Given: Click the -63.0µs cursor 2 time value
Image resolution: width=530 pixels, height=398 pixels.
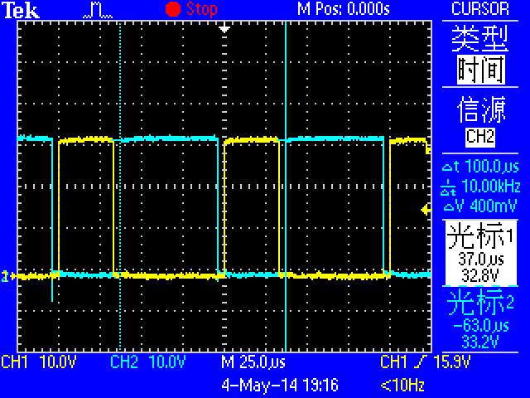Looking at the screenshot, I should click(x=480, y=326).
